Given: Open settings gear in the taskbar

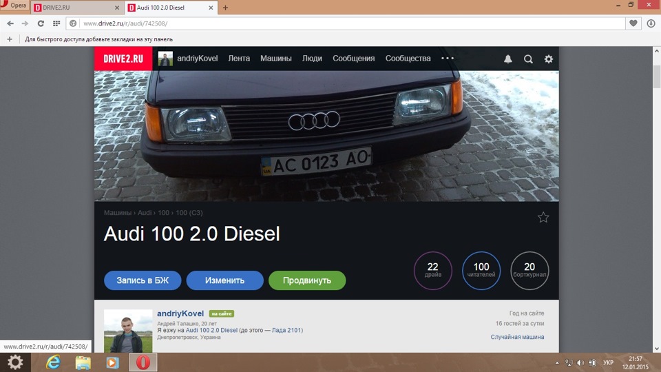Looking at the screenshot, I should 15,362.
